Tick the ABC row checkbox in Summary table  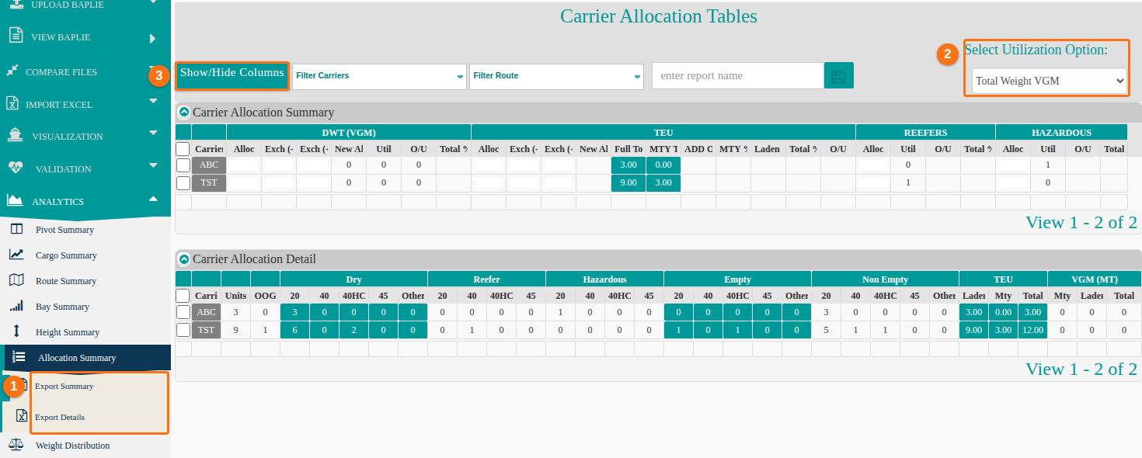(x=183, y=165)
